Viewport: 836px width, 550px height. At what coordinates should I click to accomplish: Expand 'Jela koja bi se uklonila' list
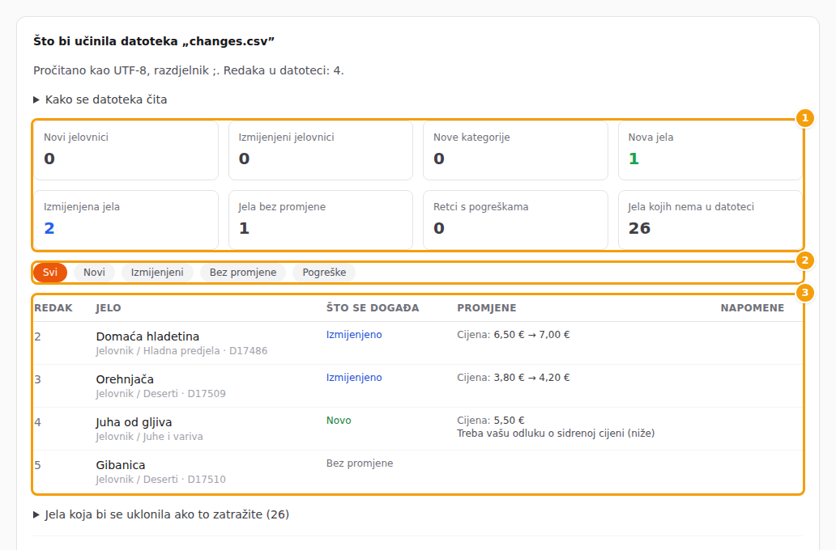[161, 514]
